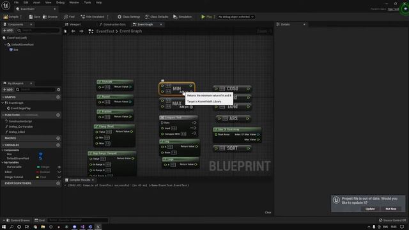Switch to the Construction Script tab
This screenshot has height=230, width=409.
[112, 24]
